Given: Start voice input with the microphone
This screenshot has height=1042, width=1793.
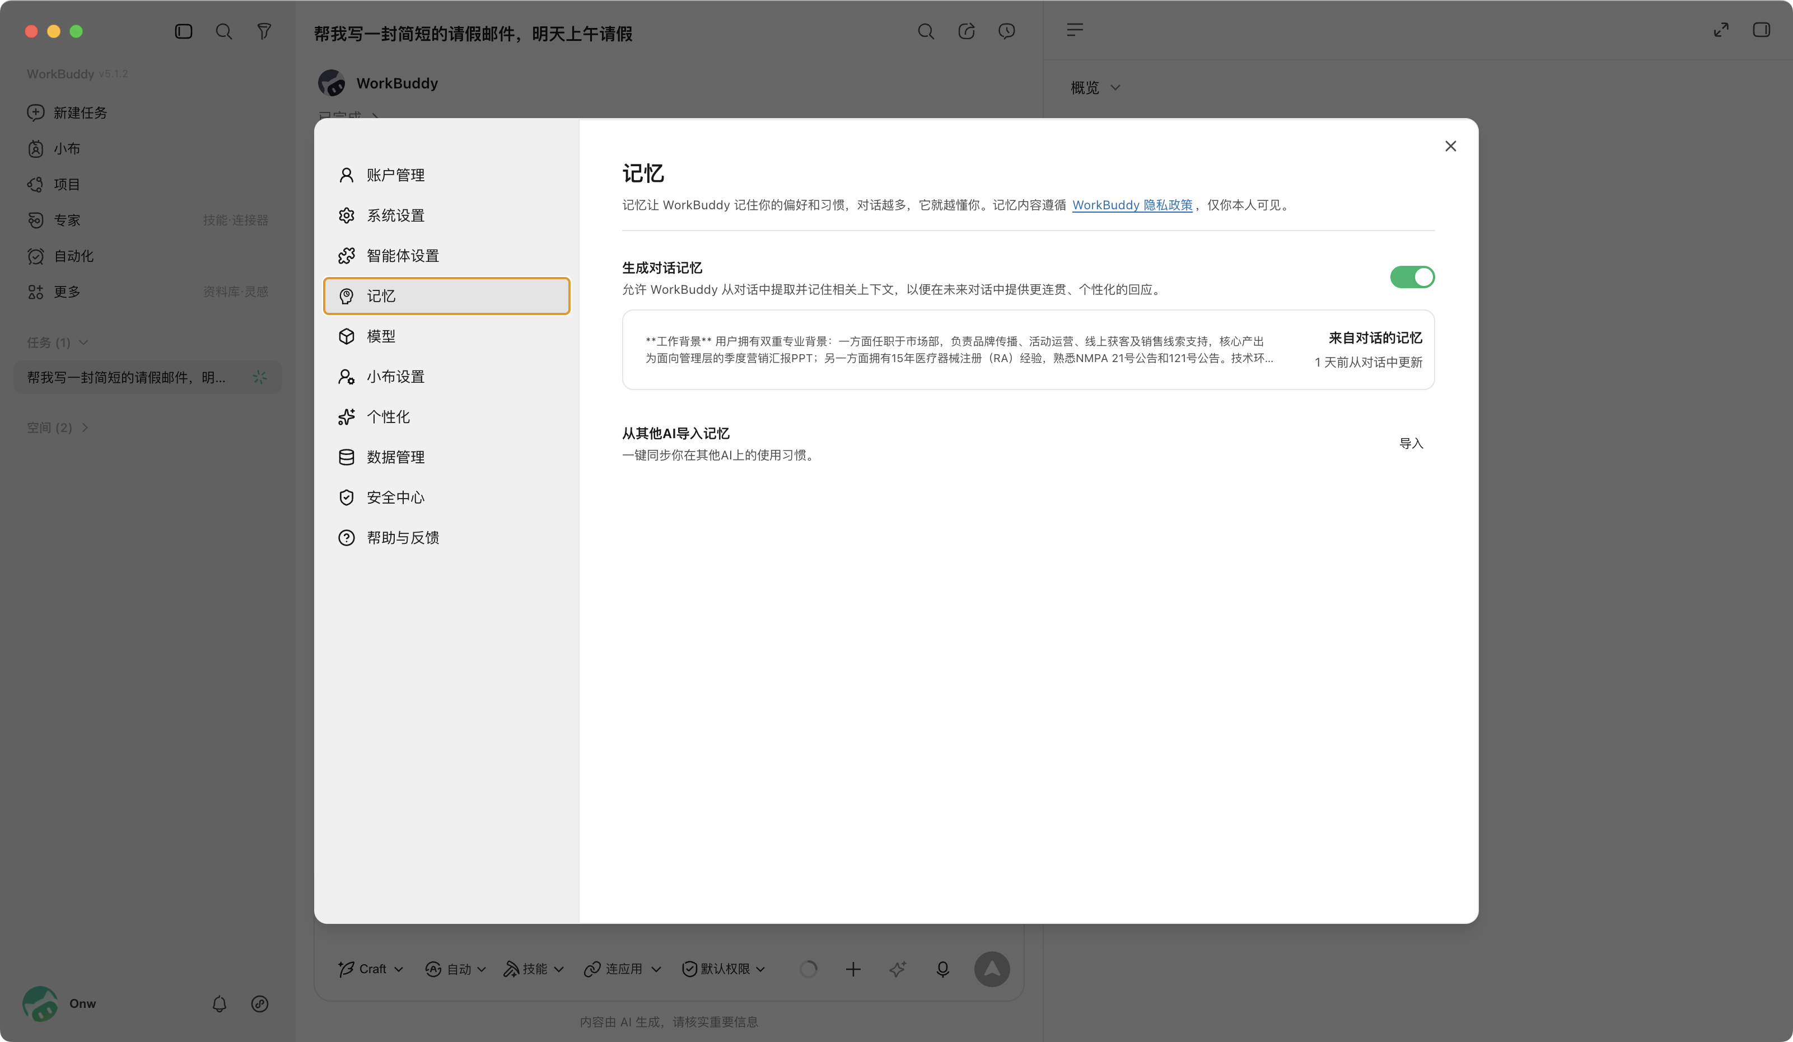Looking at the screenshot, I should pos(943,969).
